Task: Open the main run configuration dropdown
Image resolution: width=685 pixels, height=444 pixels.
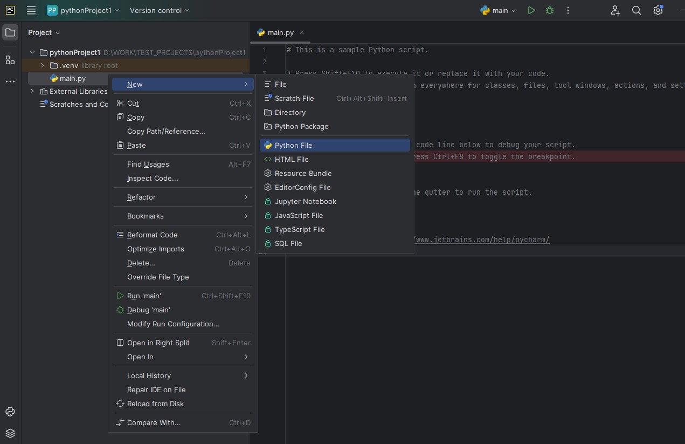Action: 499,10
